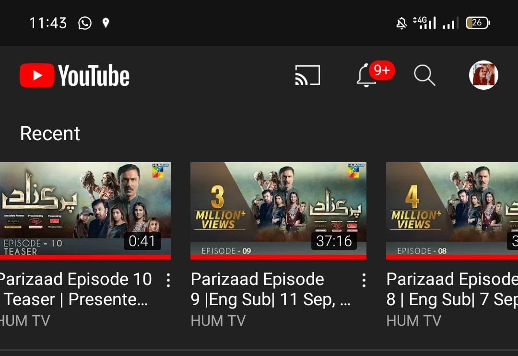The height and width of the screenshot is (356, 518).
Task: Tap the 37:16 duration badge
Action: 334,241
